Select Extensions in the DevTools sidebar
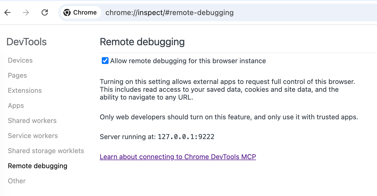The width and height of the screenshot is (377, 196). point(25,90)
